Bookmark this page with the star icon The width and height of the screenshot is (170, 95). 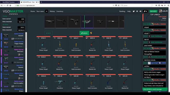pyautogui.click(x=118, y=5)
